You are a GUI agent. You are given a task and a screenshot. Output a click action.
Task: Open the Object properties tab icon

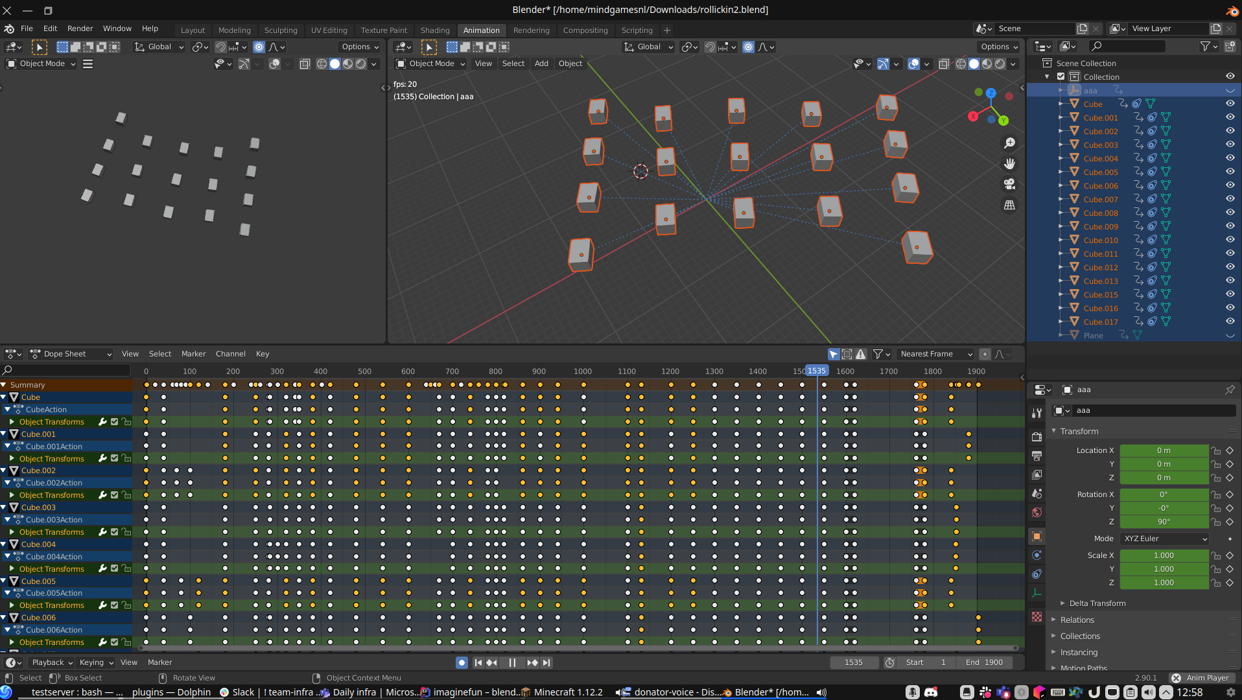point(1037,536)
